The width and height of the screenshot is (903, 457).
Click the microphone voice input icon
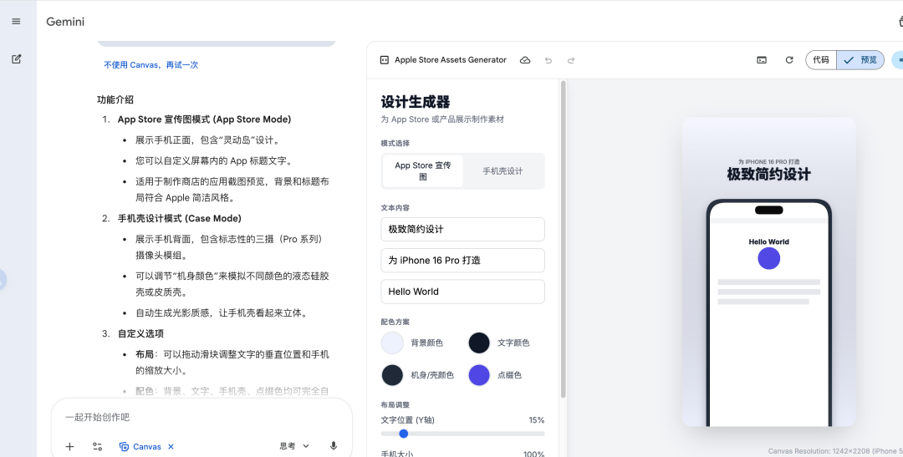[x=333, y=446]
